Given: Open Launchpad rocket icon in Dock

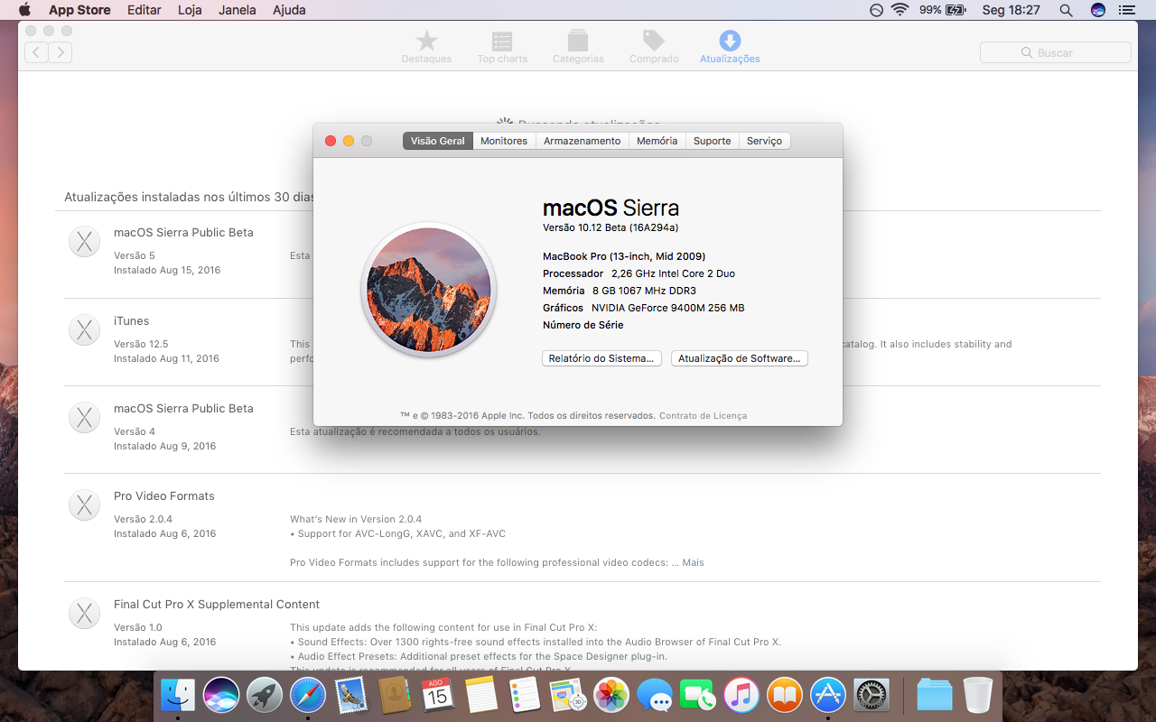Looking at the screenshot, I should [x=265, y=695].
